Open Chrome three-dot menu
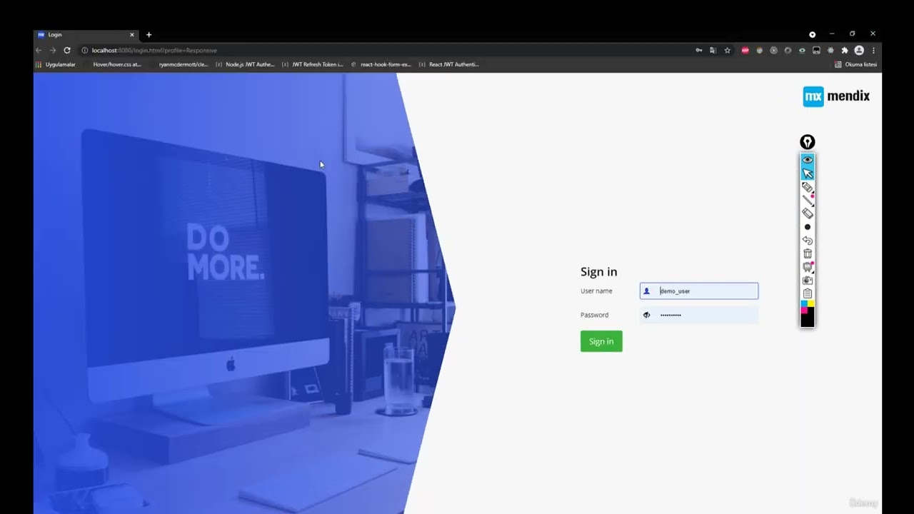 click(x=873, y=50)
